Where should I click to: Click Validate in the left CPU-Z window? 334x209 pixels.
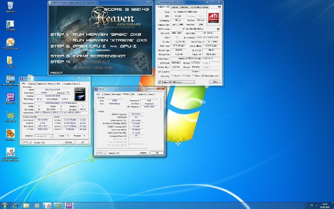tap(68, 142)
